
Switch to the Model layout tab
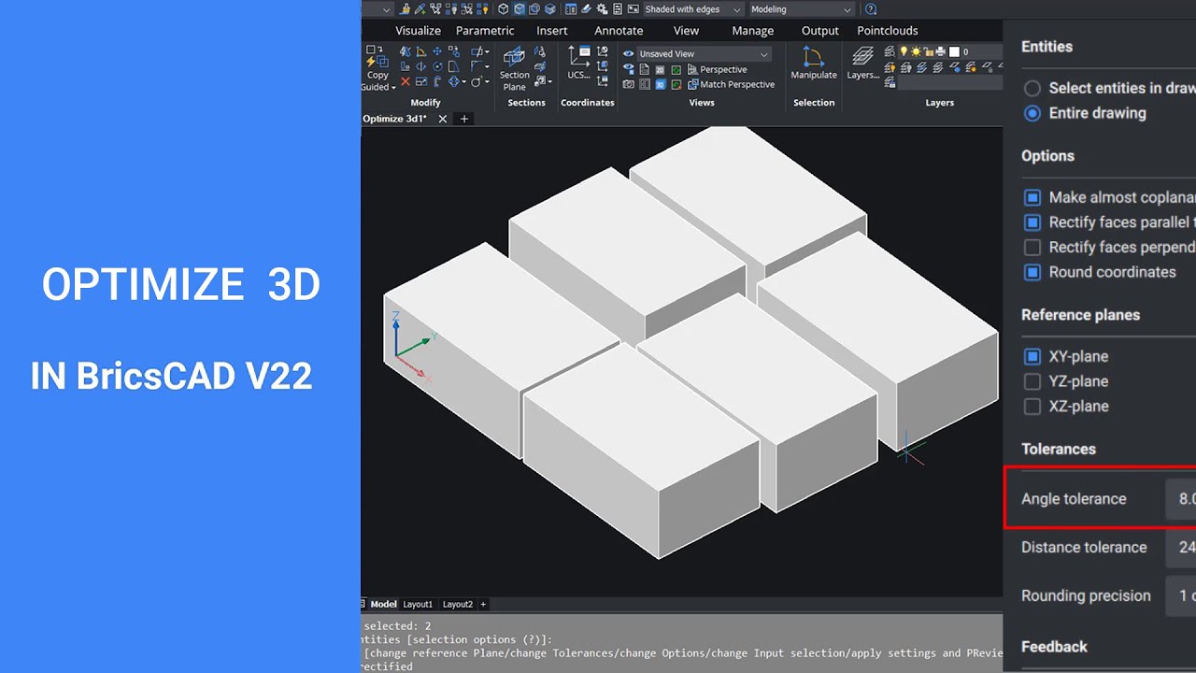coord(383,605)
